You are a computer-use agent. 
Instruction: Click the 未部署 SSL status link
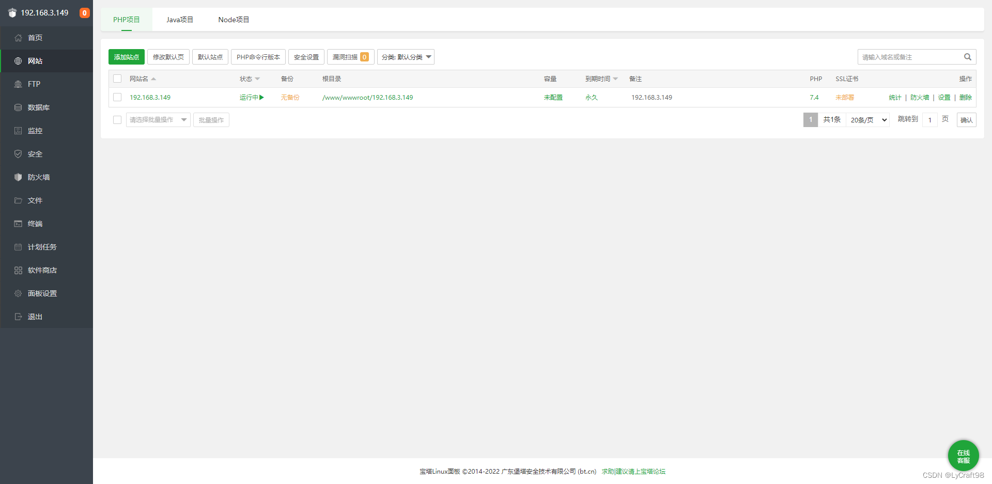pyautogui.click(x=845, y=97)
